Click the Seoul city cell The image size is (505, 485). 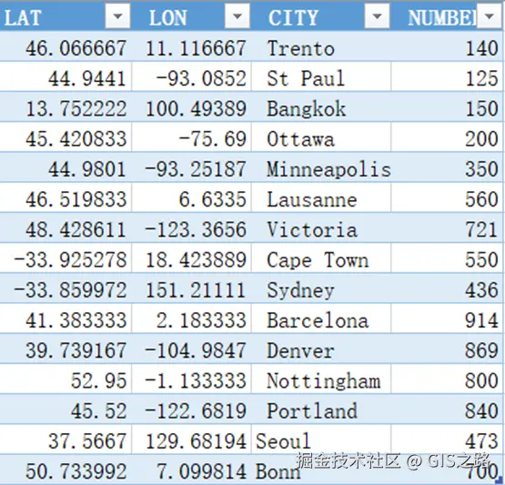click(321, 440)
